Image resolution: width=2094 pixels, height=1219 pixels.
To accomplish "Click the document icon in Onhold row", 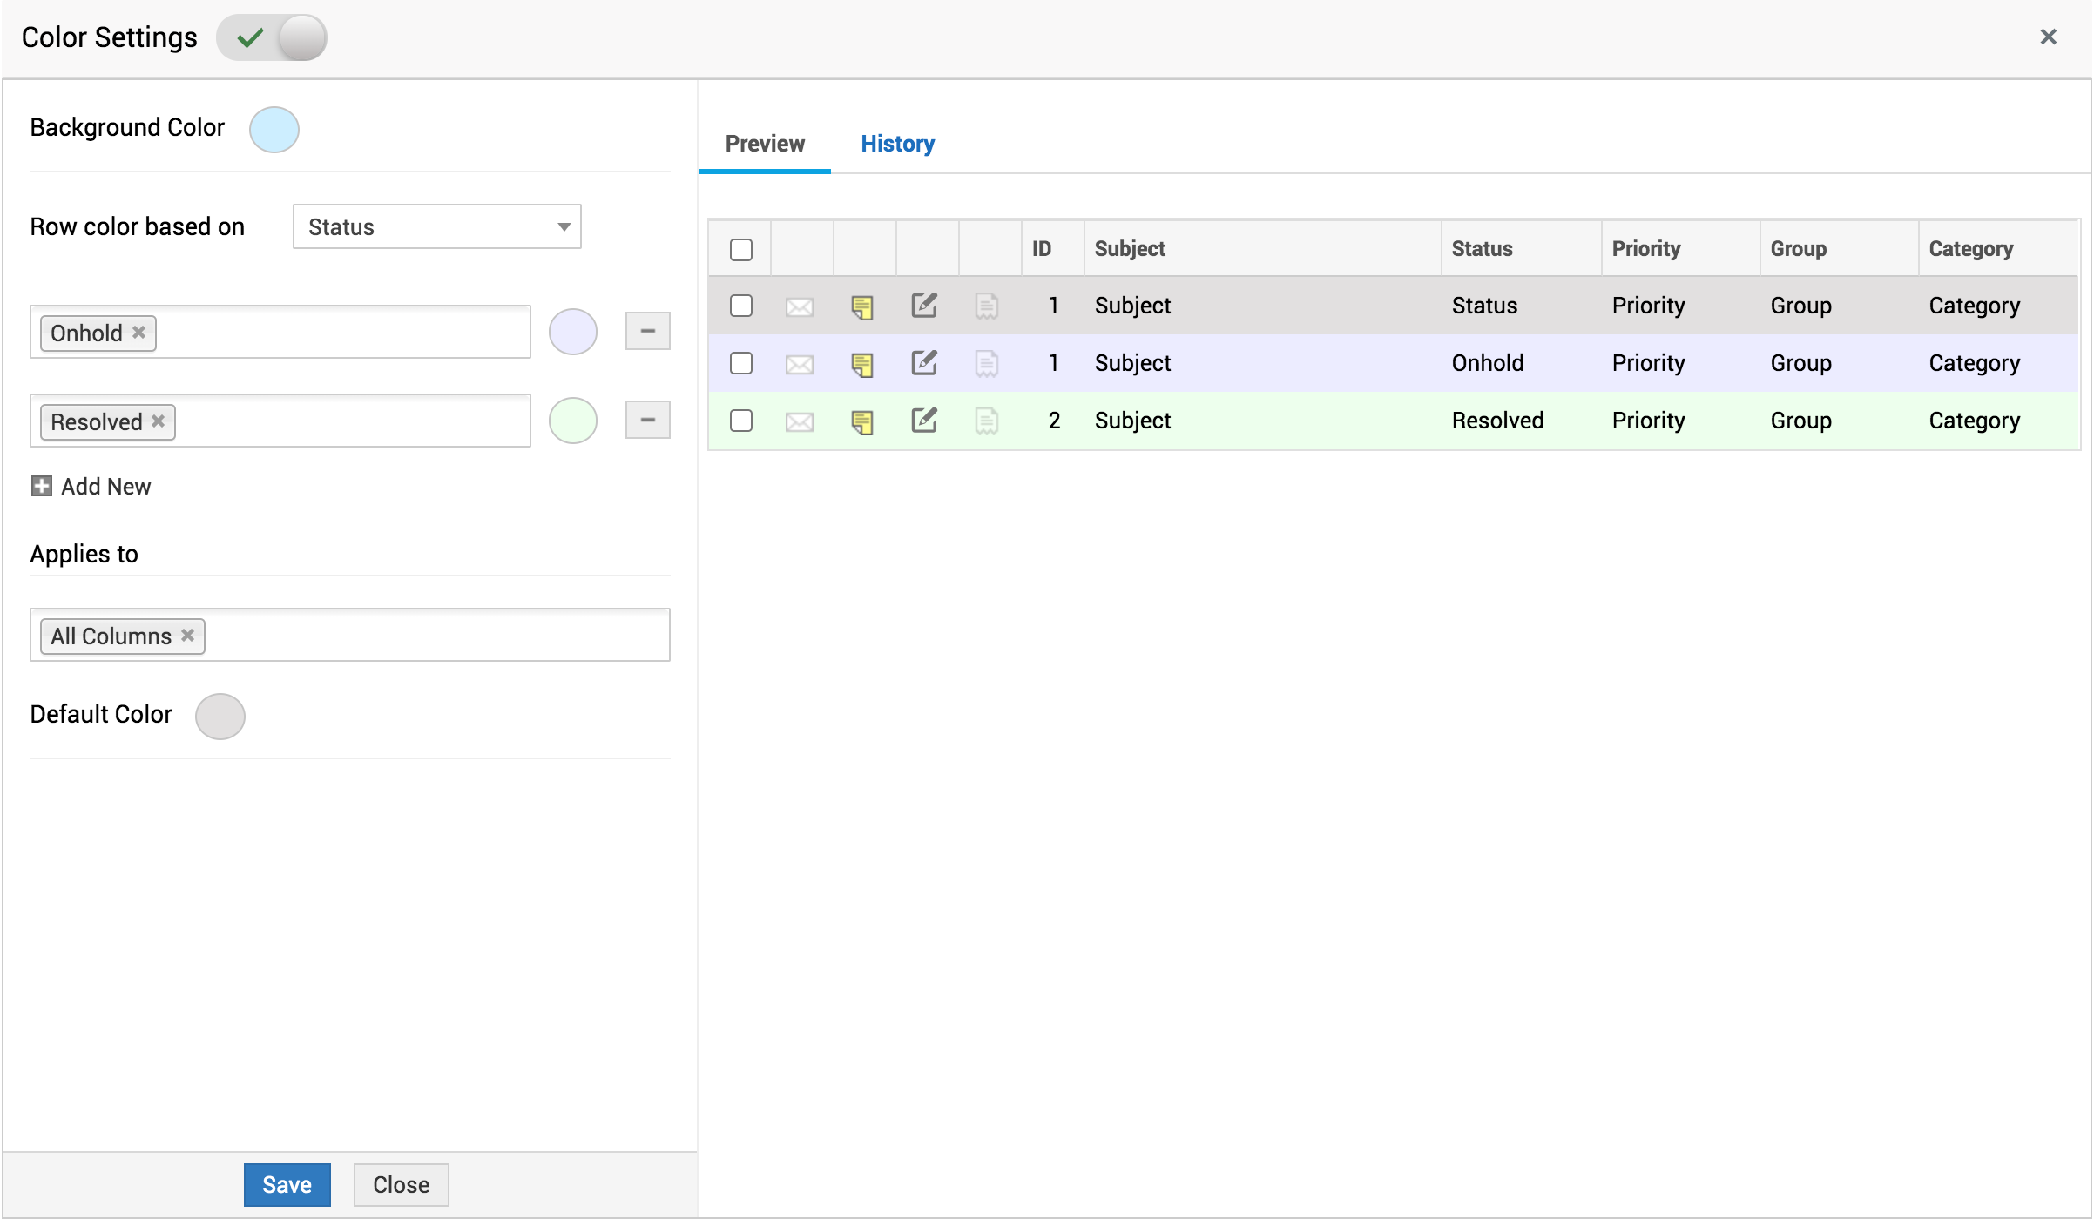I will (986, 364).
